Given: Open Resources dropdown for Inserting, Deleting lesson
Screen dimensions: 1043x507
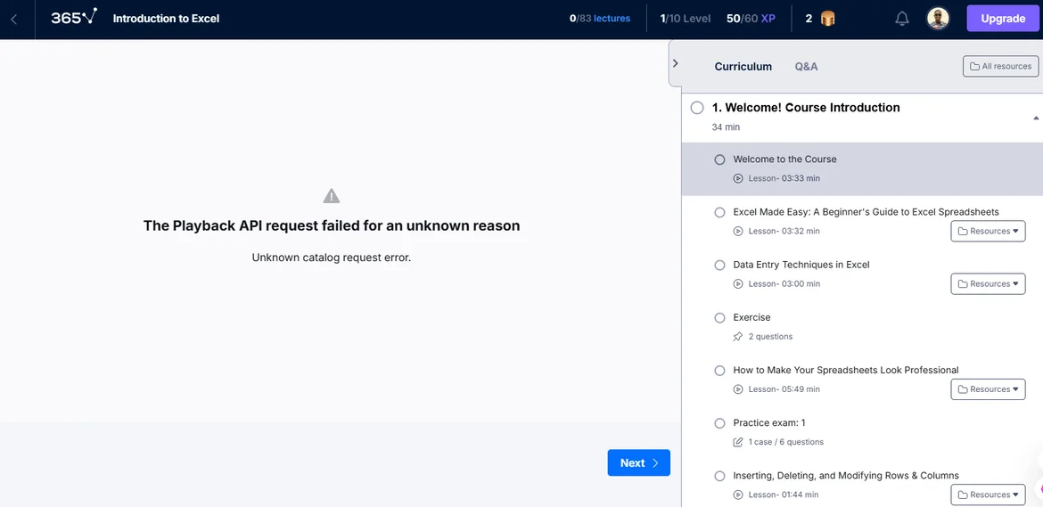Looking at the screenshot, I should [988, 495].
